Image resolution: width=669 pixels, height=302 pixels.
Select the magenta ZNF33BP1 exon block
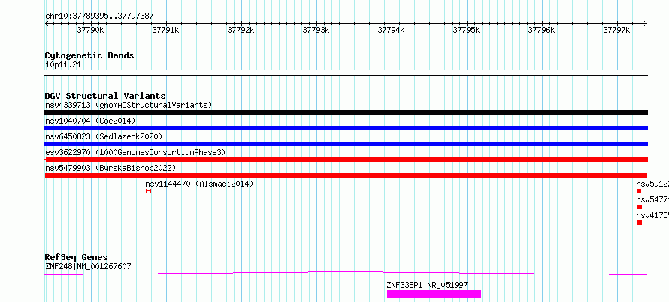click(x=434, y=294)
